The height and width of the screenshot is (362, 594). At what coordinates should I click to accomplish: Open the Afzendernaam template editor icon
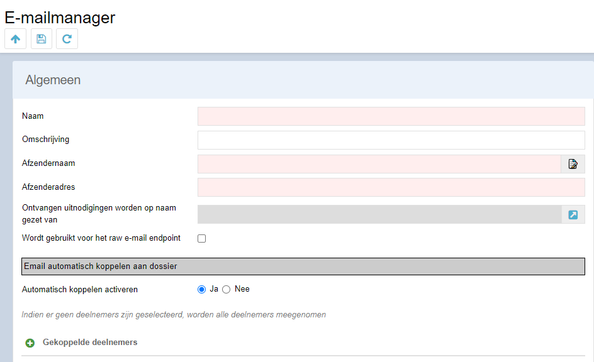tap(573, 164)
